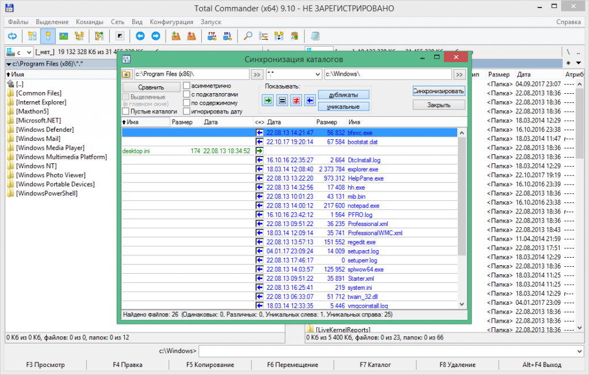Open the Справка menu
This screenshot has height=375, width=589.
pyautogui.click(x=568, y=22)
